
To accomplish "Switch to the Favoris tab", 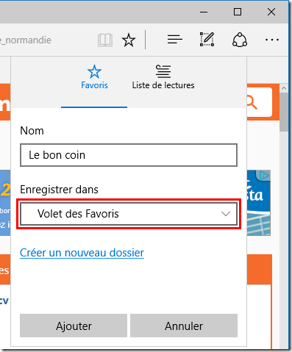I will pos(94,77).
